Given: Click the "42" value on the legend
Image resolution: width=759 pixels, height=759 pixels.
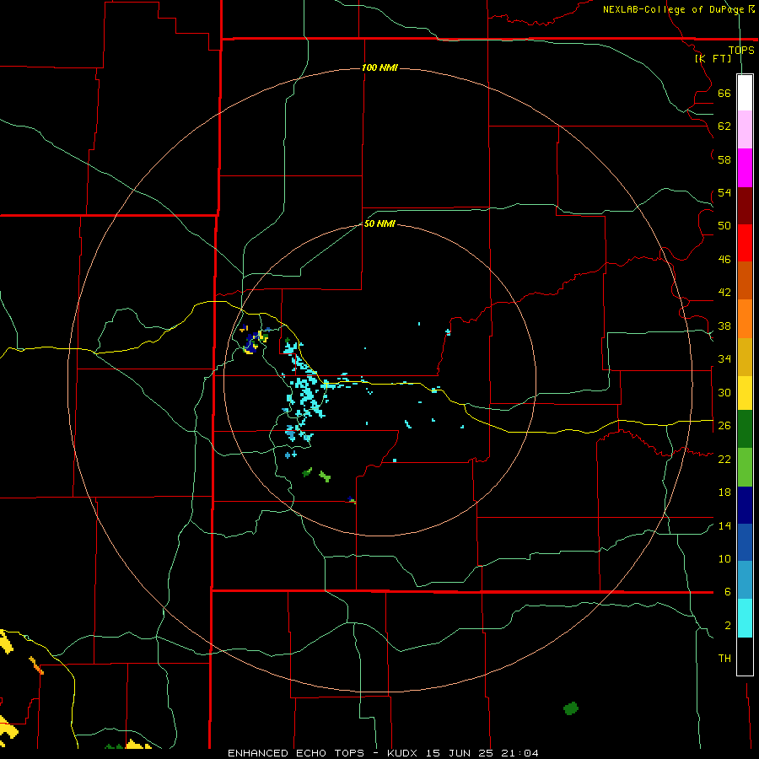Looking at the screenshot, I should 724,293.
